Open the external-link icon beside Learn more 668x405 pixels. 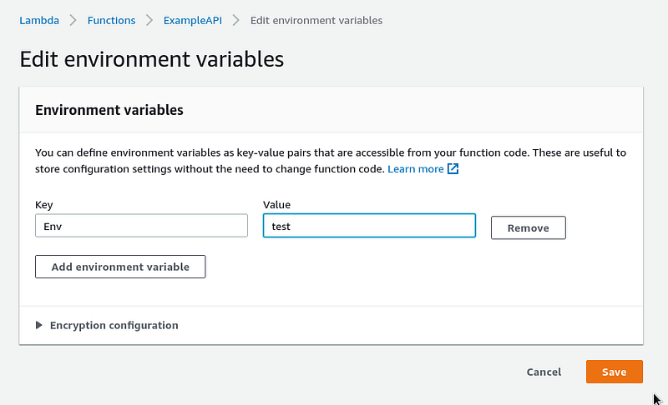[453, 168]
